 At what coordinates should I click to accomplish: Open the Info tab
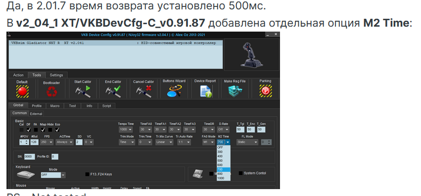(x=90, y=106)
